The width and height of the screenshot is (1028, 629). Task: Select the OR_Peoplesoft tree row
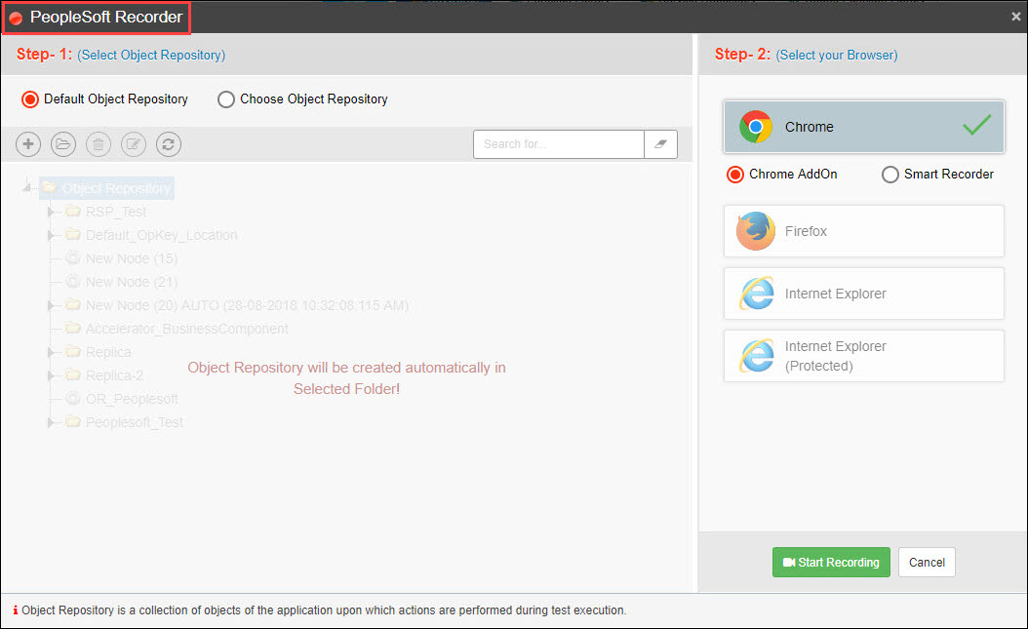pos(122,399)
